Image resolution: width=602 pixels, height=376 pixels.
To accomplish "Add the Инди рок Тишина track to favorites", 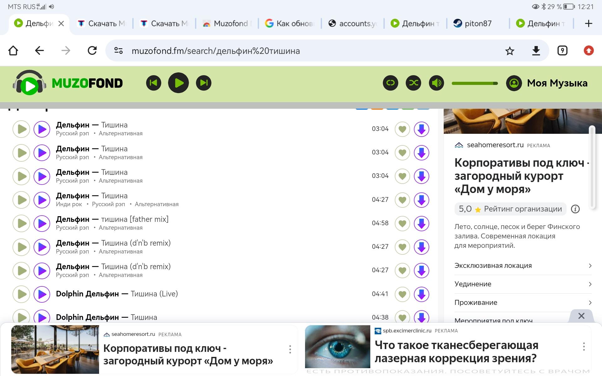I will (402, 200).
